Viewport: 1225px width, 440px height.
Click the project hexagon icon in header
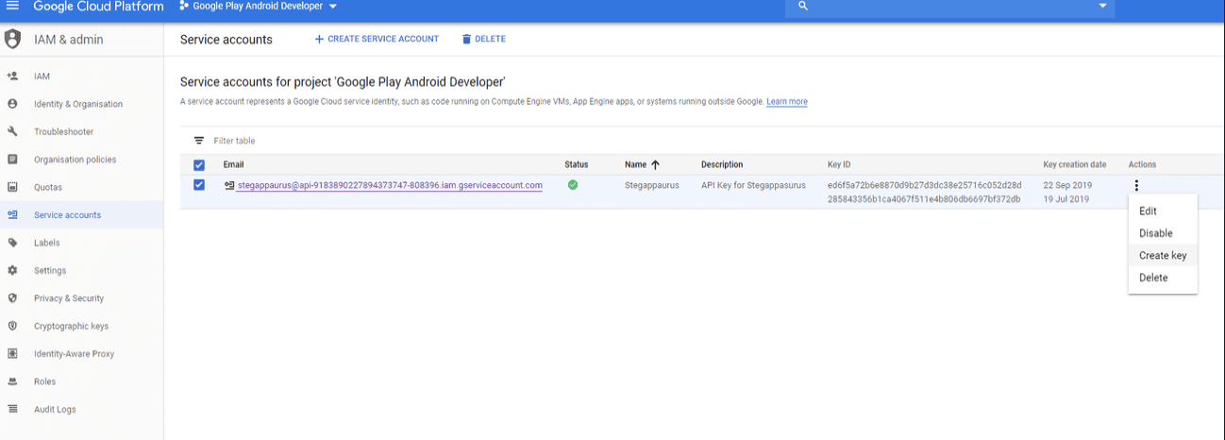[x=183, y=6]
